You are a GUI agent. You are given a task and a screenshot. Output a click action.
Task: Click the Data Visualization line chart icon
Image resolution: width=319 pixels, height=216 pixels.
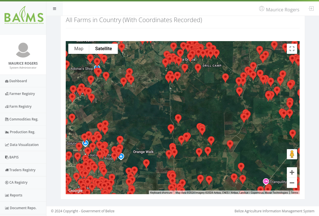(7, 145)
